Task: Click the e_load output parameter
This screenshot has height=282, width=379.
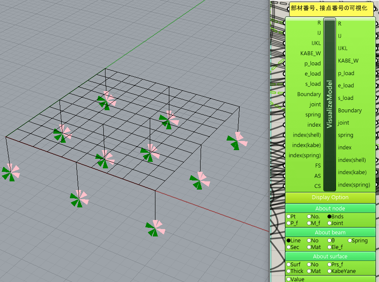Action: pos(346,85)
